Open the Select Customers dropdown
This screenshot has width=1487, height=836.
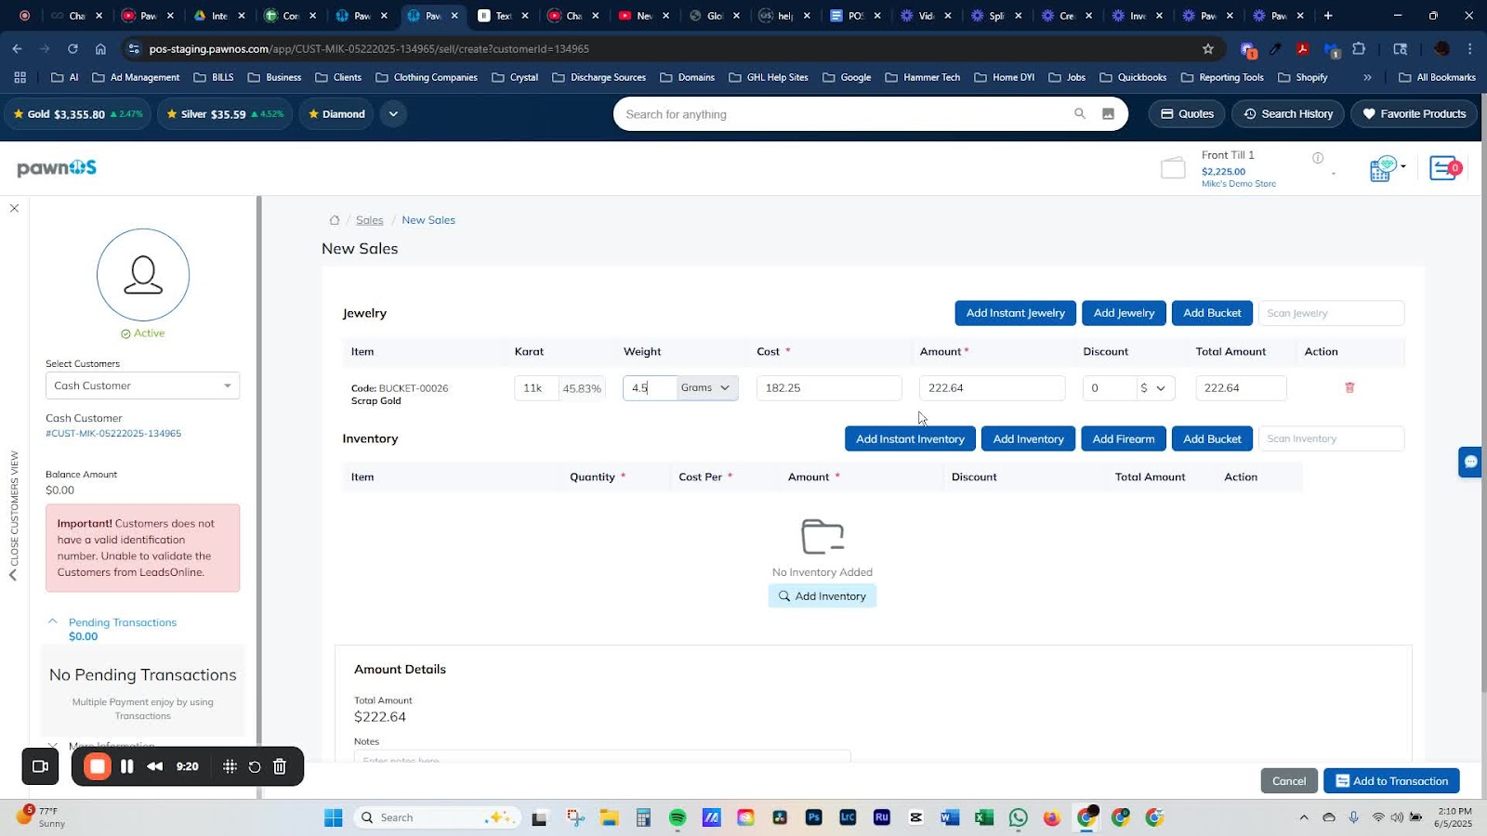pyautogui.click(x=142, y=385)
